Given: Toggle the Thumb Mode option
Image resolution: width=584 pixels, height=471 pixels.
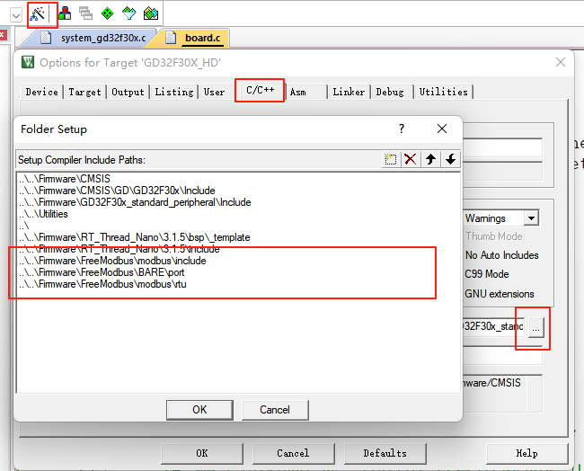Looking at the screenshot, I should pyautogui.click(x=494, y=236).
